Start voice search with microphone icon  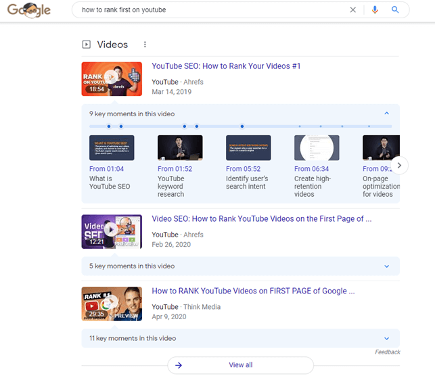(375, 10)
